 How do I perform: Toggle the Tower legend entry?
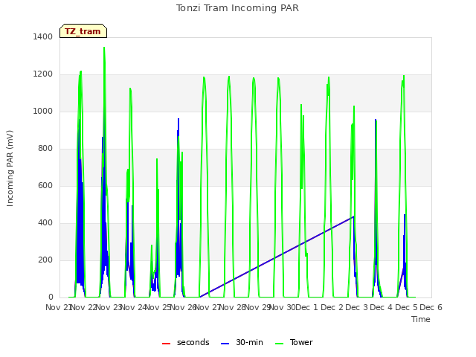click(x=294, y=342)
